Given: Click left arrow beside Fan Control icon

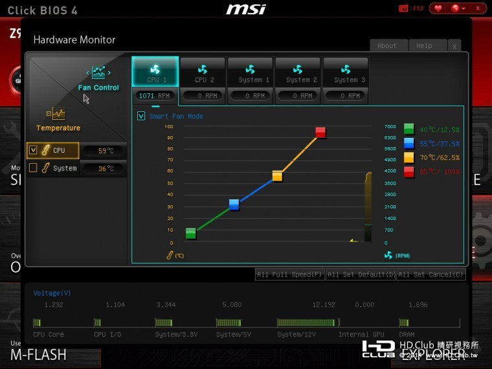Looking at the screenshot, I should coord(87,73).
